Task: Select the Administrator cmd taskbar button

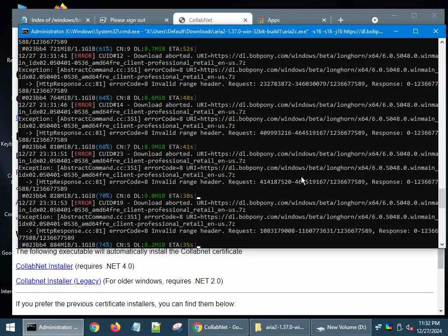Action: [53, 327]
